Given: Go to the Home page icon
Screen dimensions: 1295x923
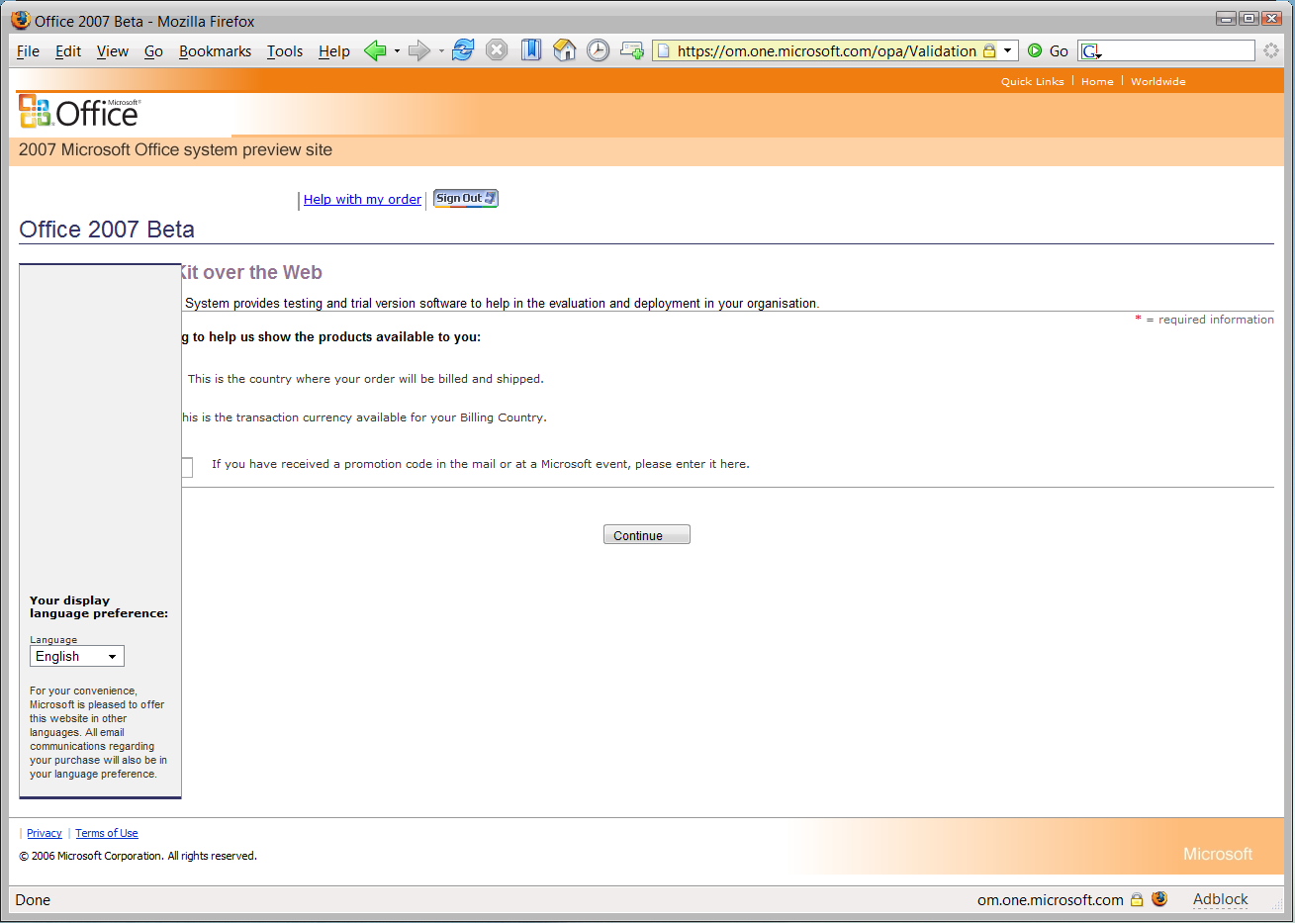Looking at the screenshot, I should click(x=564, y=50).
